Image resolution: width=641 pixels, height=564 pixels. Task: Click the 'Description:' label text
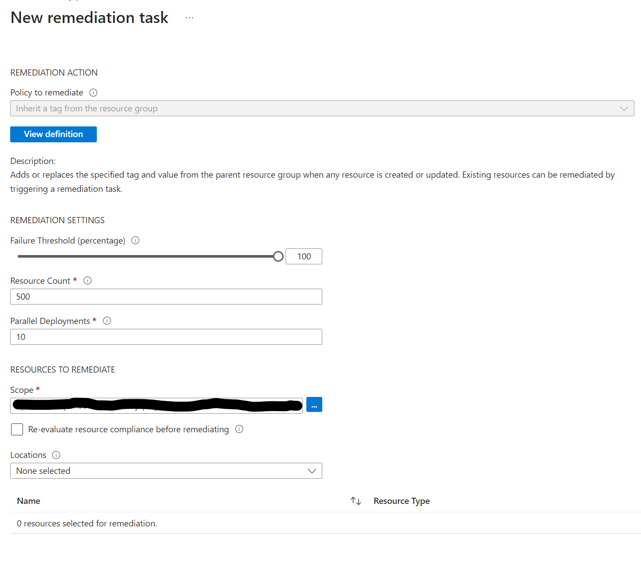tap(33, 161)
